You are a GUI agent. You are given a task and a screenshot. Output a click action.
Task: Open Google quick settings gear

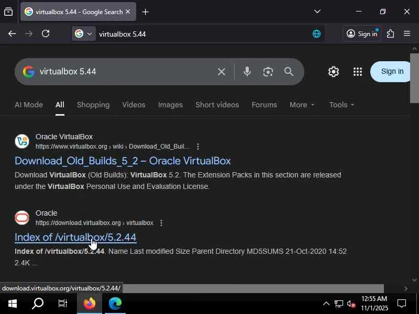(334, 72)
